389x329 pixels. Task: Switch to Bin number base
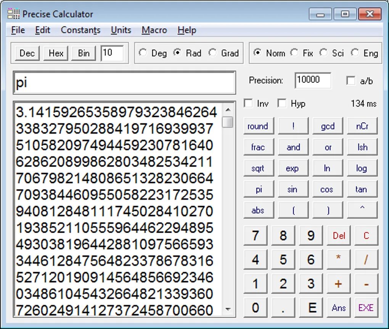click(x=84, y=53)
